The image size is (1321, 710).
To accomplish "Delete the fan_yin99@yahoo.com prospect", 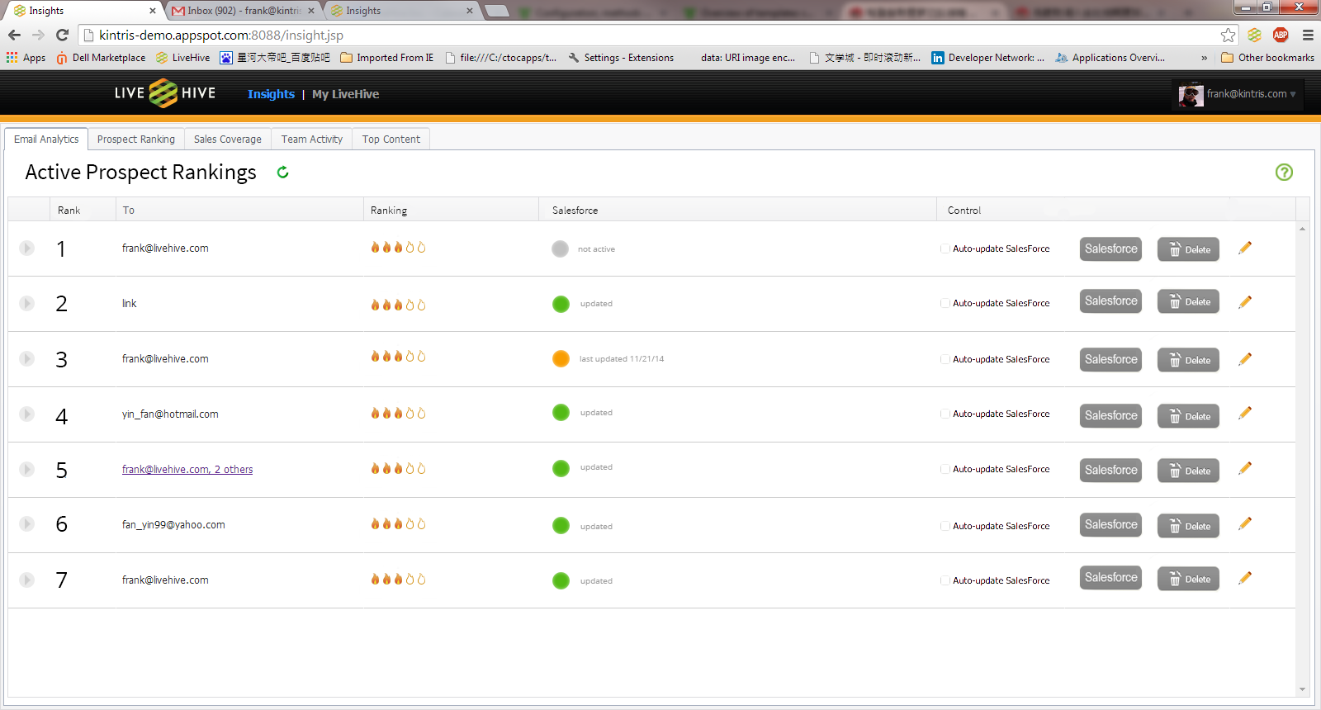I will [1188, 526].
